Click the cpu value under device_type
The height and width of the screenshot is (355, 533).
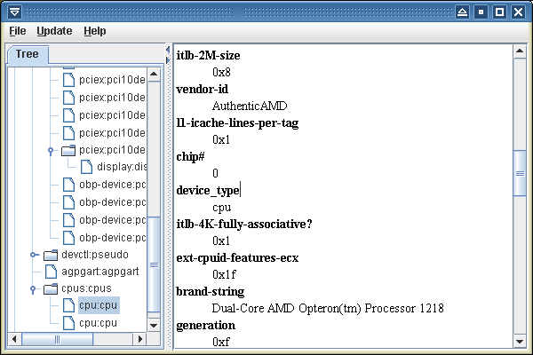pos(221,208)
